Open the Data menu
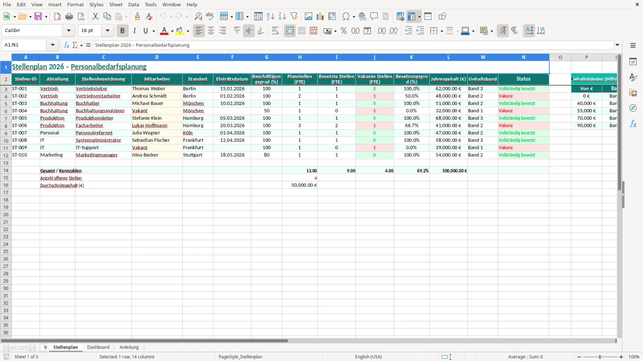The width and height of the screenshot is (643, 361). (133, 4)
